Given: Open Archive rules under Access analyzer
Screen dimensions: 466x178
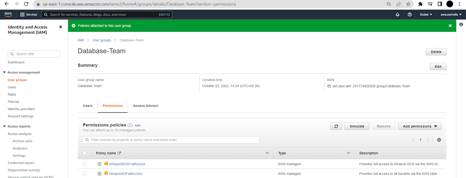Looking at the screenshot, I should (x=22, y=141).
